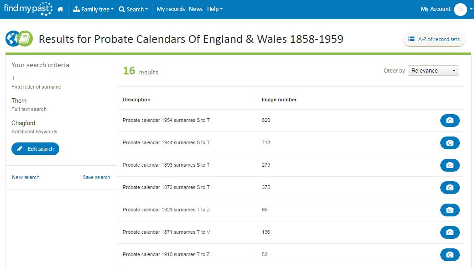Click the account avatar icon
Image resolution: width=474 pixels, height=268 pixels.
(460, 10)
